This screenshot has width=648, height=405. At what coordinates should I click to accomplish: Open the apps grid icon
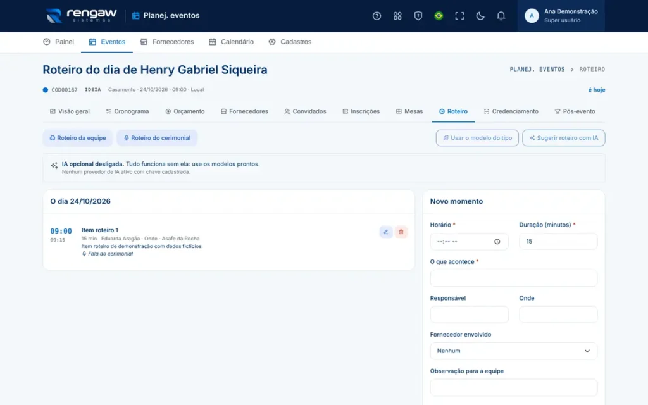pyautogui.click(x=397, y=16)
